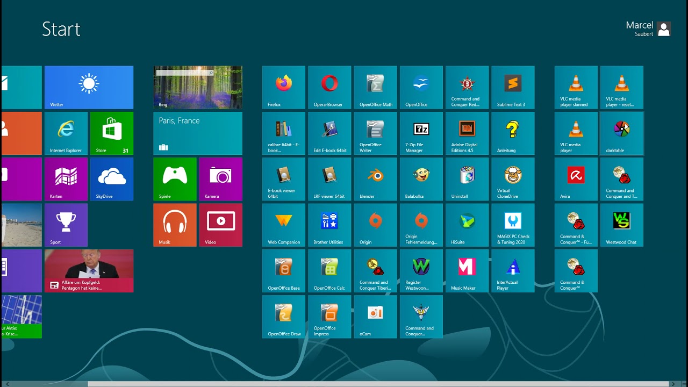Open MAGIX PC Check & Tuning 2020
The image size is (688, 387).
[x=513, y=225]
